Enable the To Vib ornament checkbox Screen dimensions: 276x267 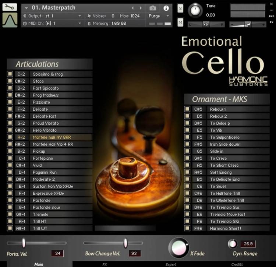tap(187, 130)
